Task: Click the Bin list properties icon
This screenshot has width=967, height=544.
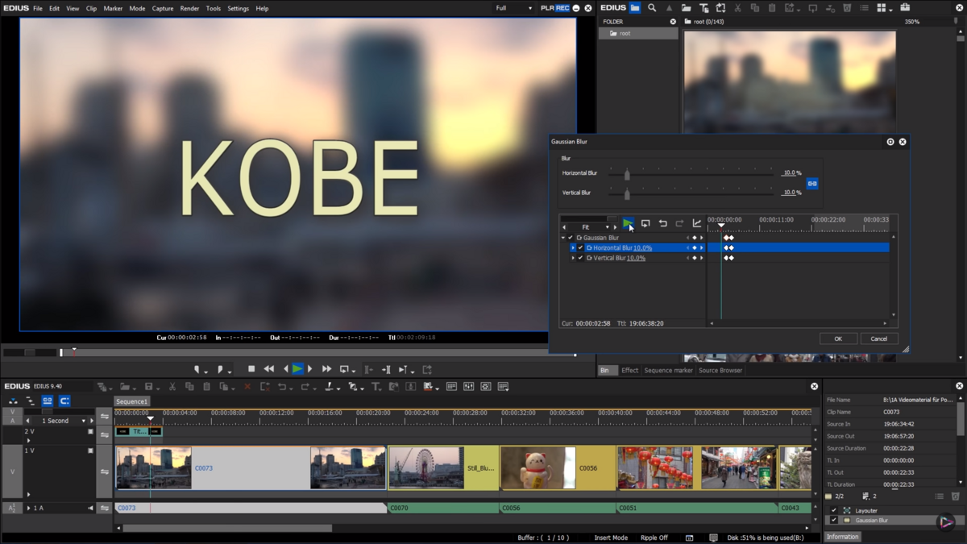Action: click(864, 8)
